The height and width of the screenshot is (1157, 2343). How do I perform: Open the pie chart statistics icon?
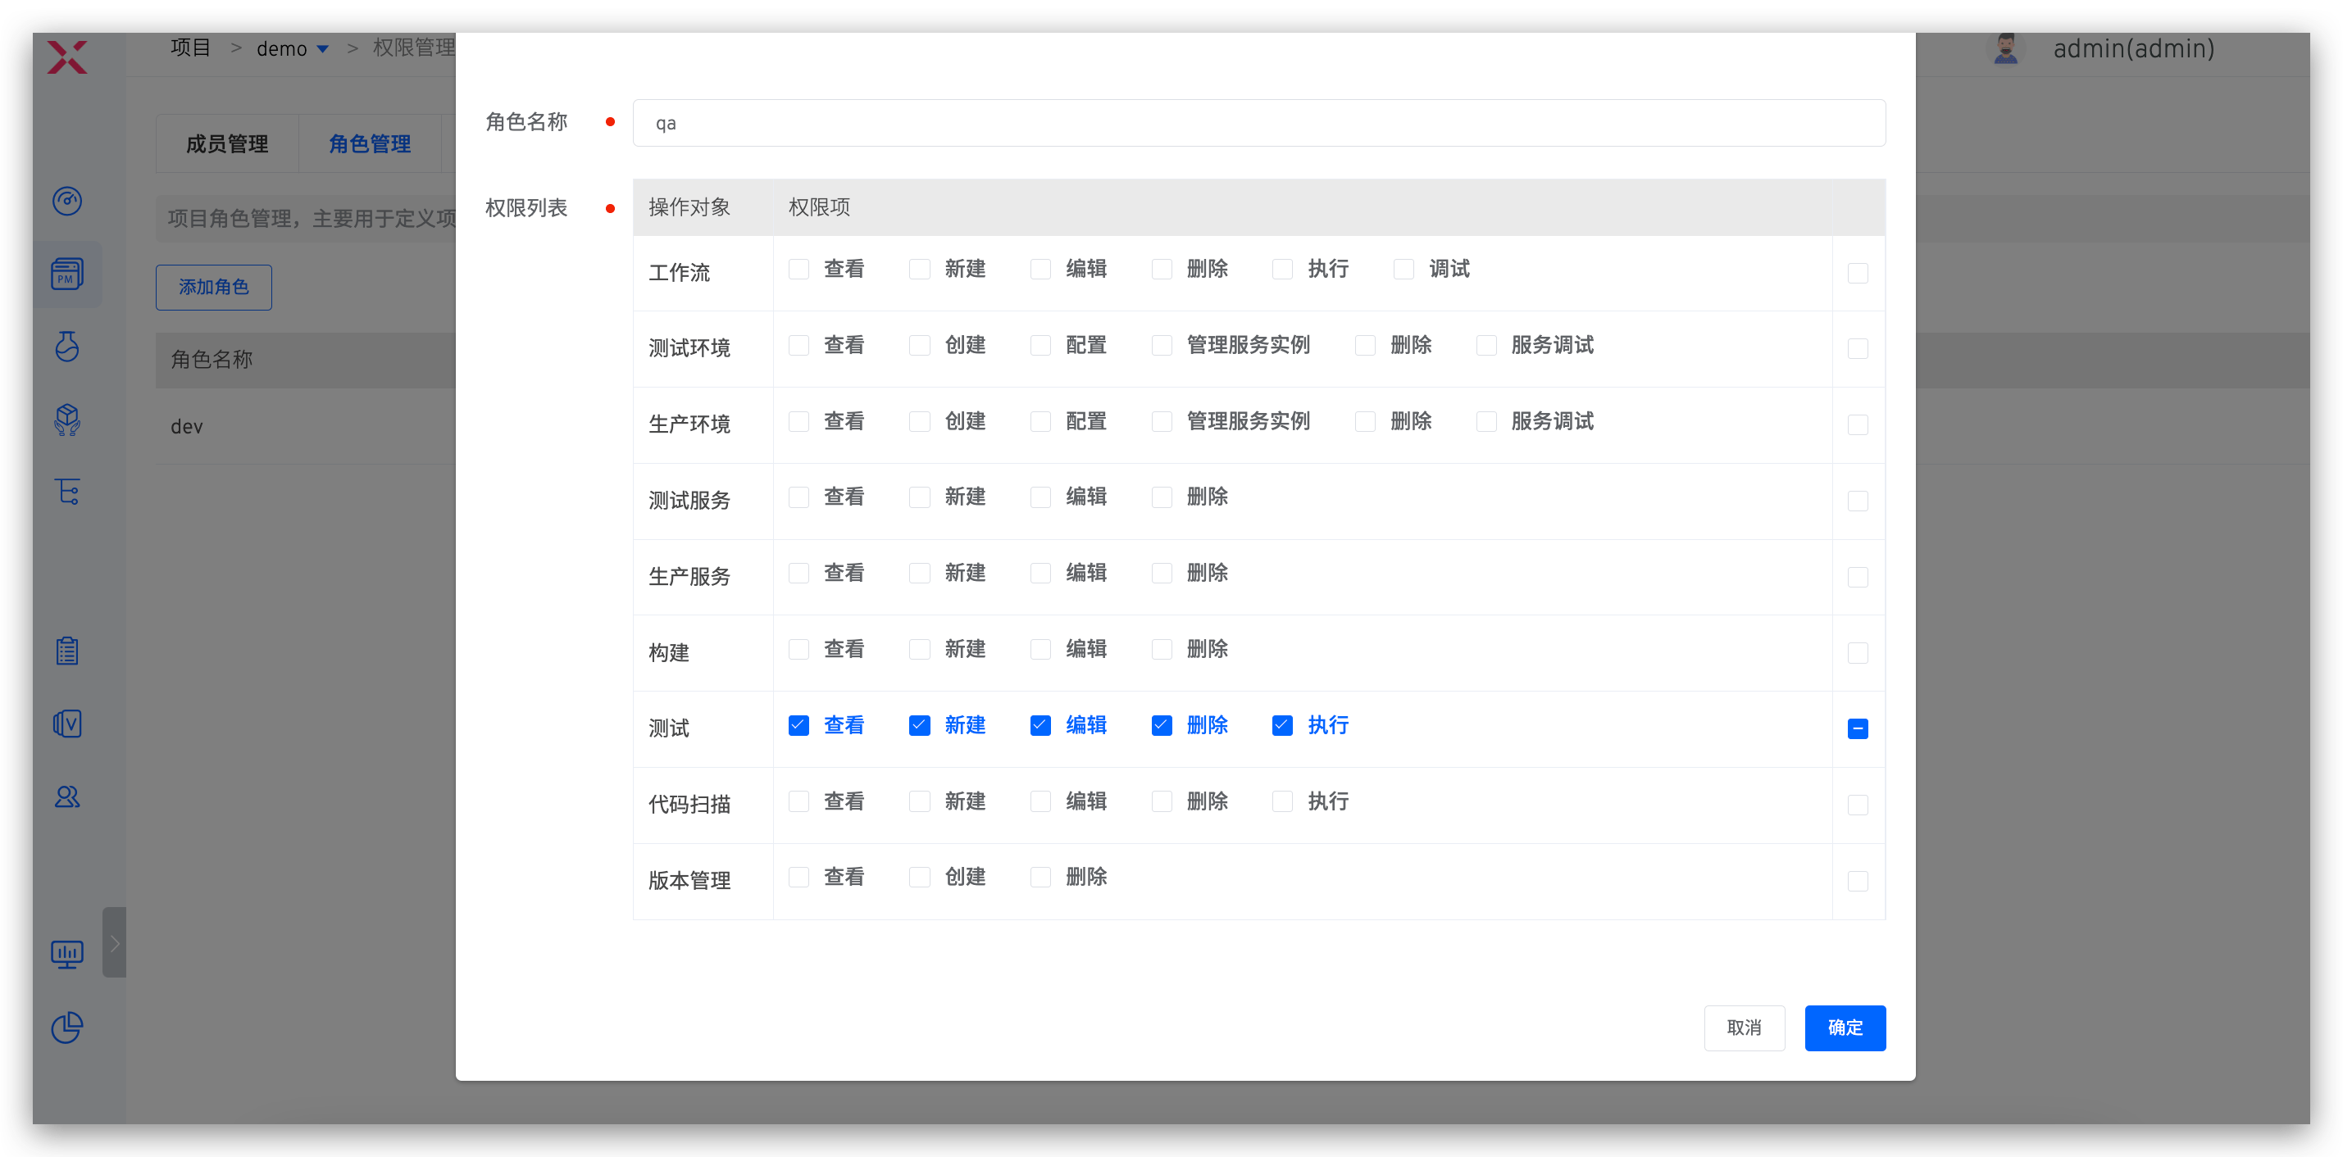coord(67,1028)
